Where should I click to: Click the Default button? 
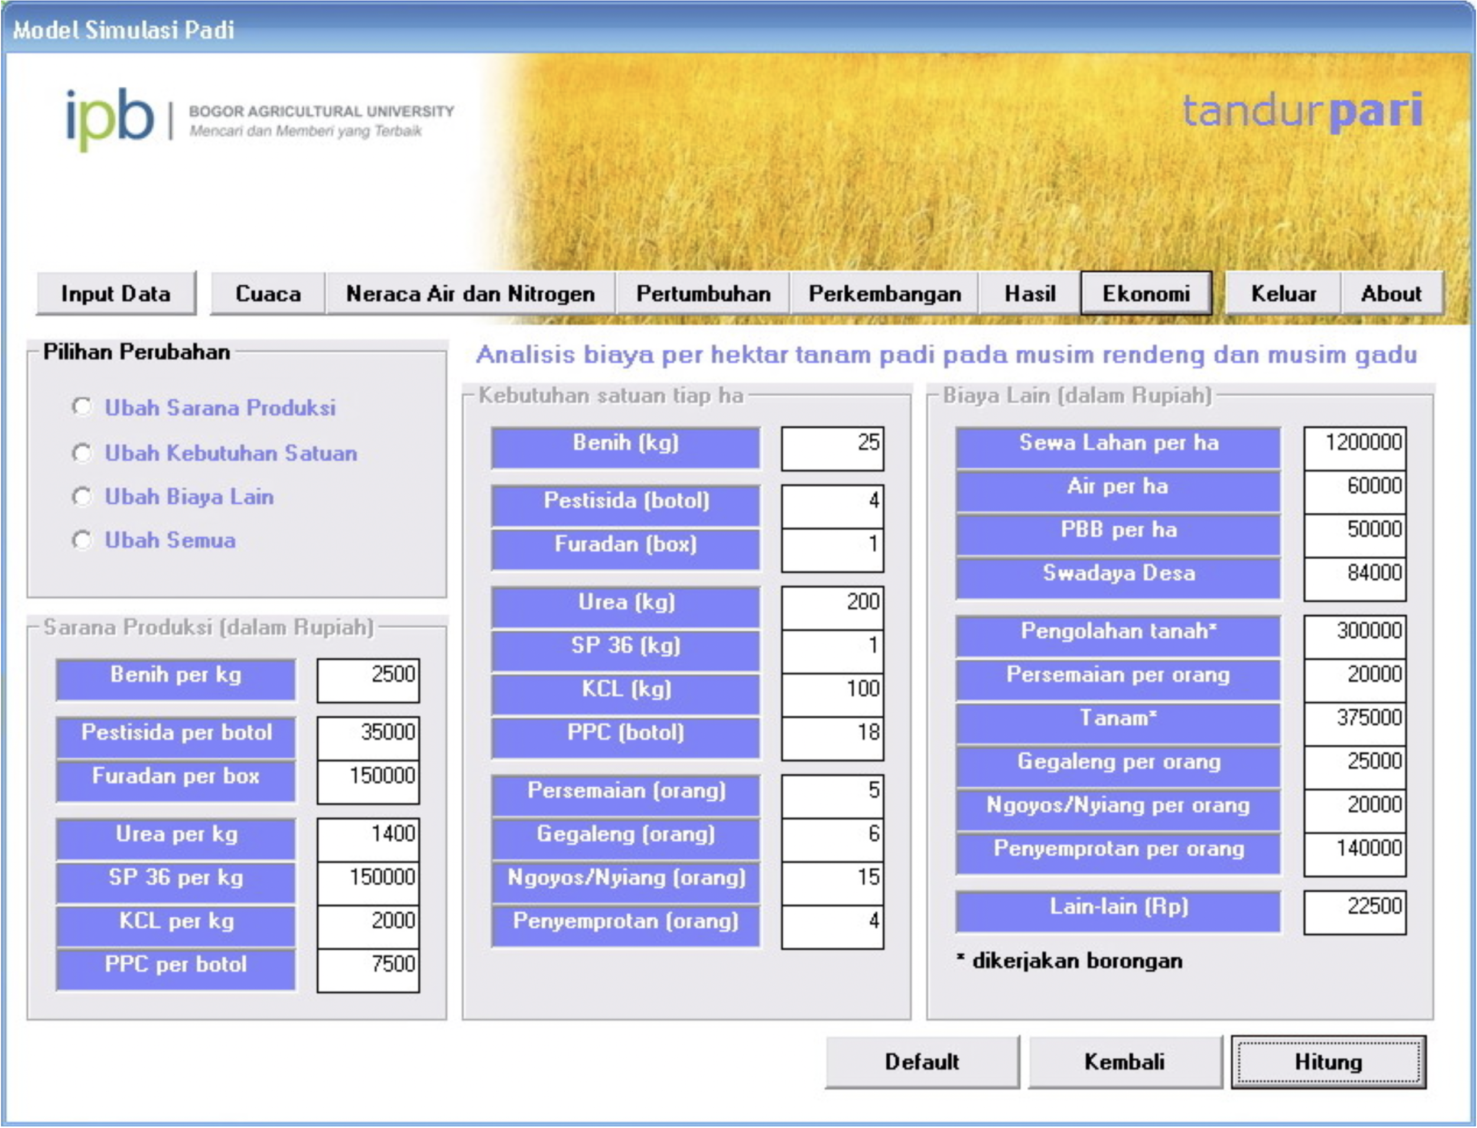(x=922, y=1061)
